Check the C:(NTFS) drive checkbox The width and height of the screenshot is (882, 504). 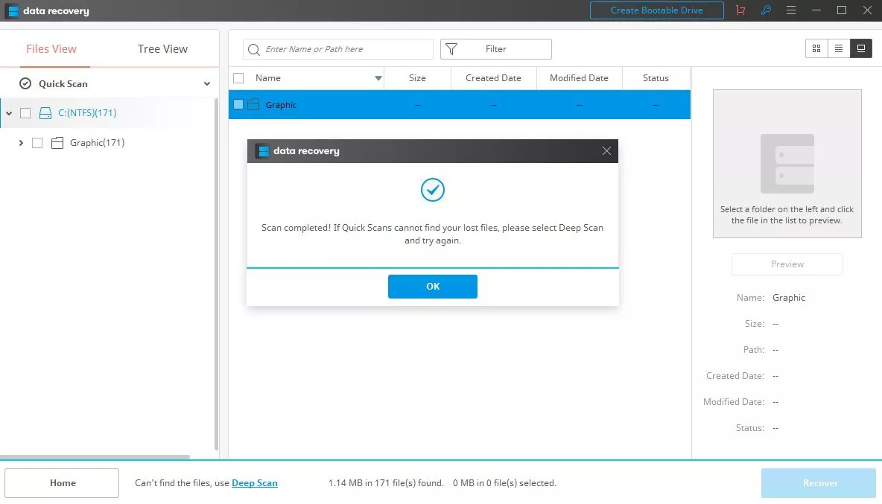tap(25, 113)
